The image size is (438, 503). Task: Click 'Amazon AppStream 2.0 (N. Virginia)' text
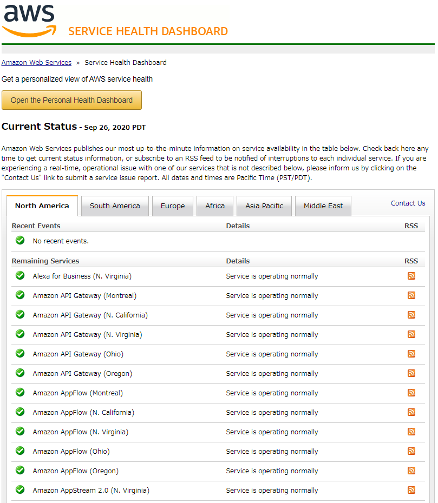[91, 491]
